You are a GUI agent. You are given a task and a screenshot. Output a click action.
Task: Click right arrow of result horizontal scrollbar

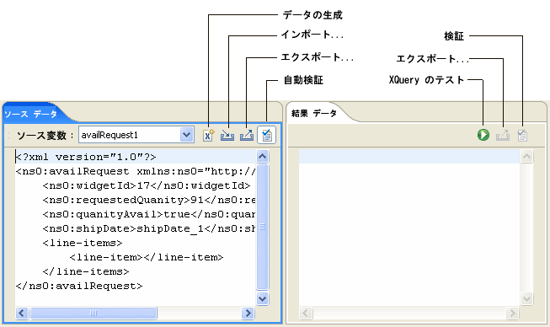512,313
